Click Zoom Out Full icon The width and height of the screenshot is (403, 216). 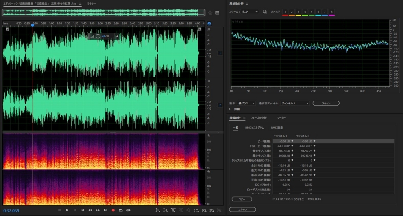[189, 210]
